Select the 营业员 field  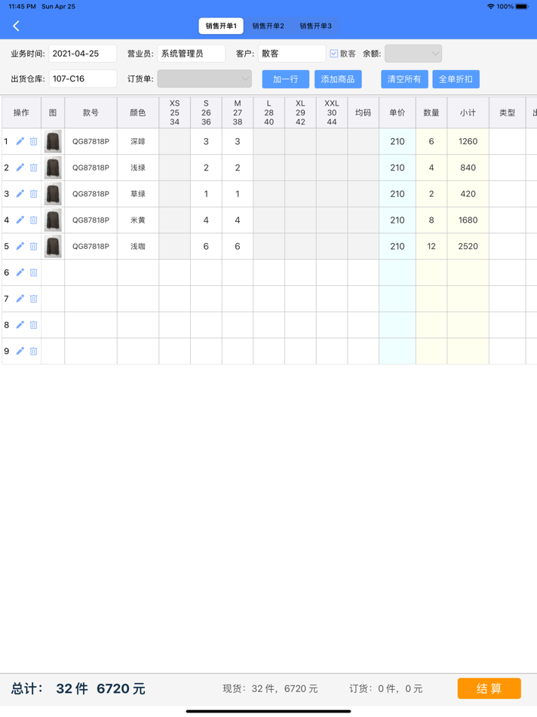point(191,54)
